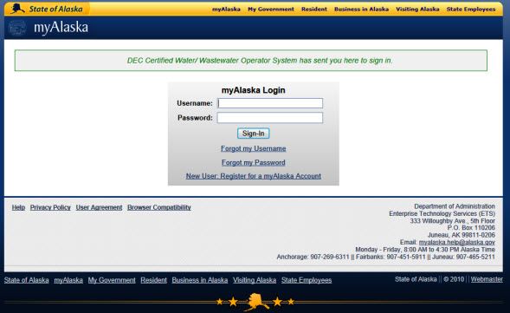This screenshot has width=510, height=313.
Task: Click 333 Willoughby Ave. address line
Action: point(453,221)
